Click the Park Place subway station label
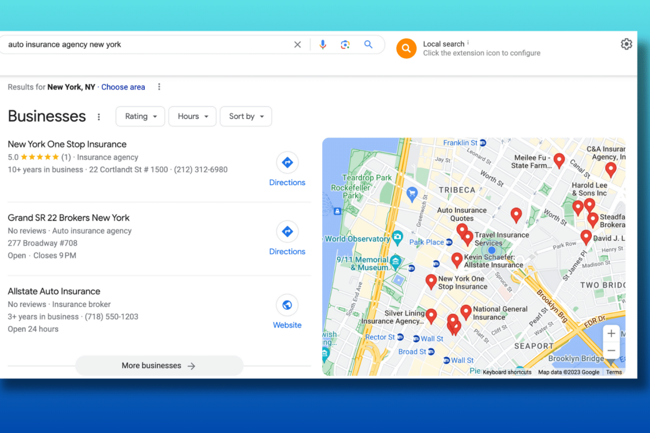 tap(426, 242)
